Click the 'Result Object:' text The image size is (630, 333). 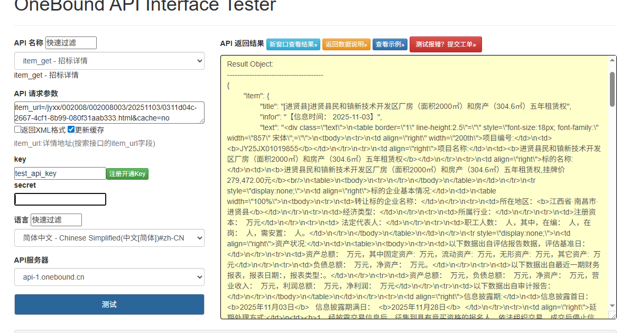pyautogui.click(x=250, y=64)
